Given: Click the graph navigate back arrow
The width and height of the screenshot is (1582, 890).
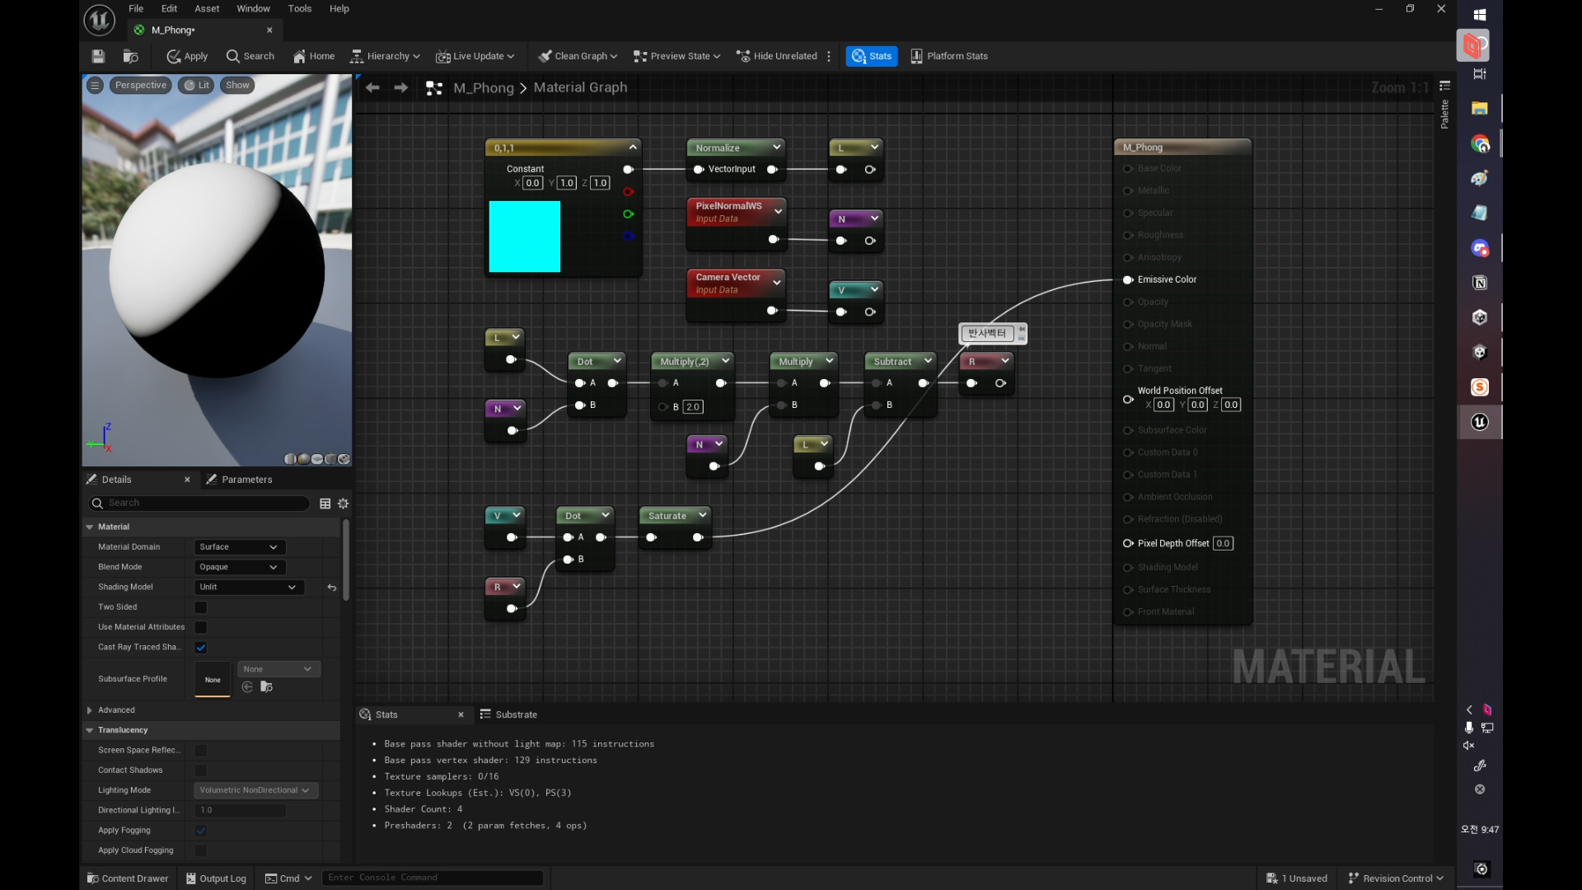Looking at the screenshot, I should 372,87.
